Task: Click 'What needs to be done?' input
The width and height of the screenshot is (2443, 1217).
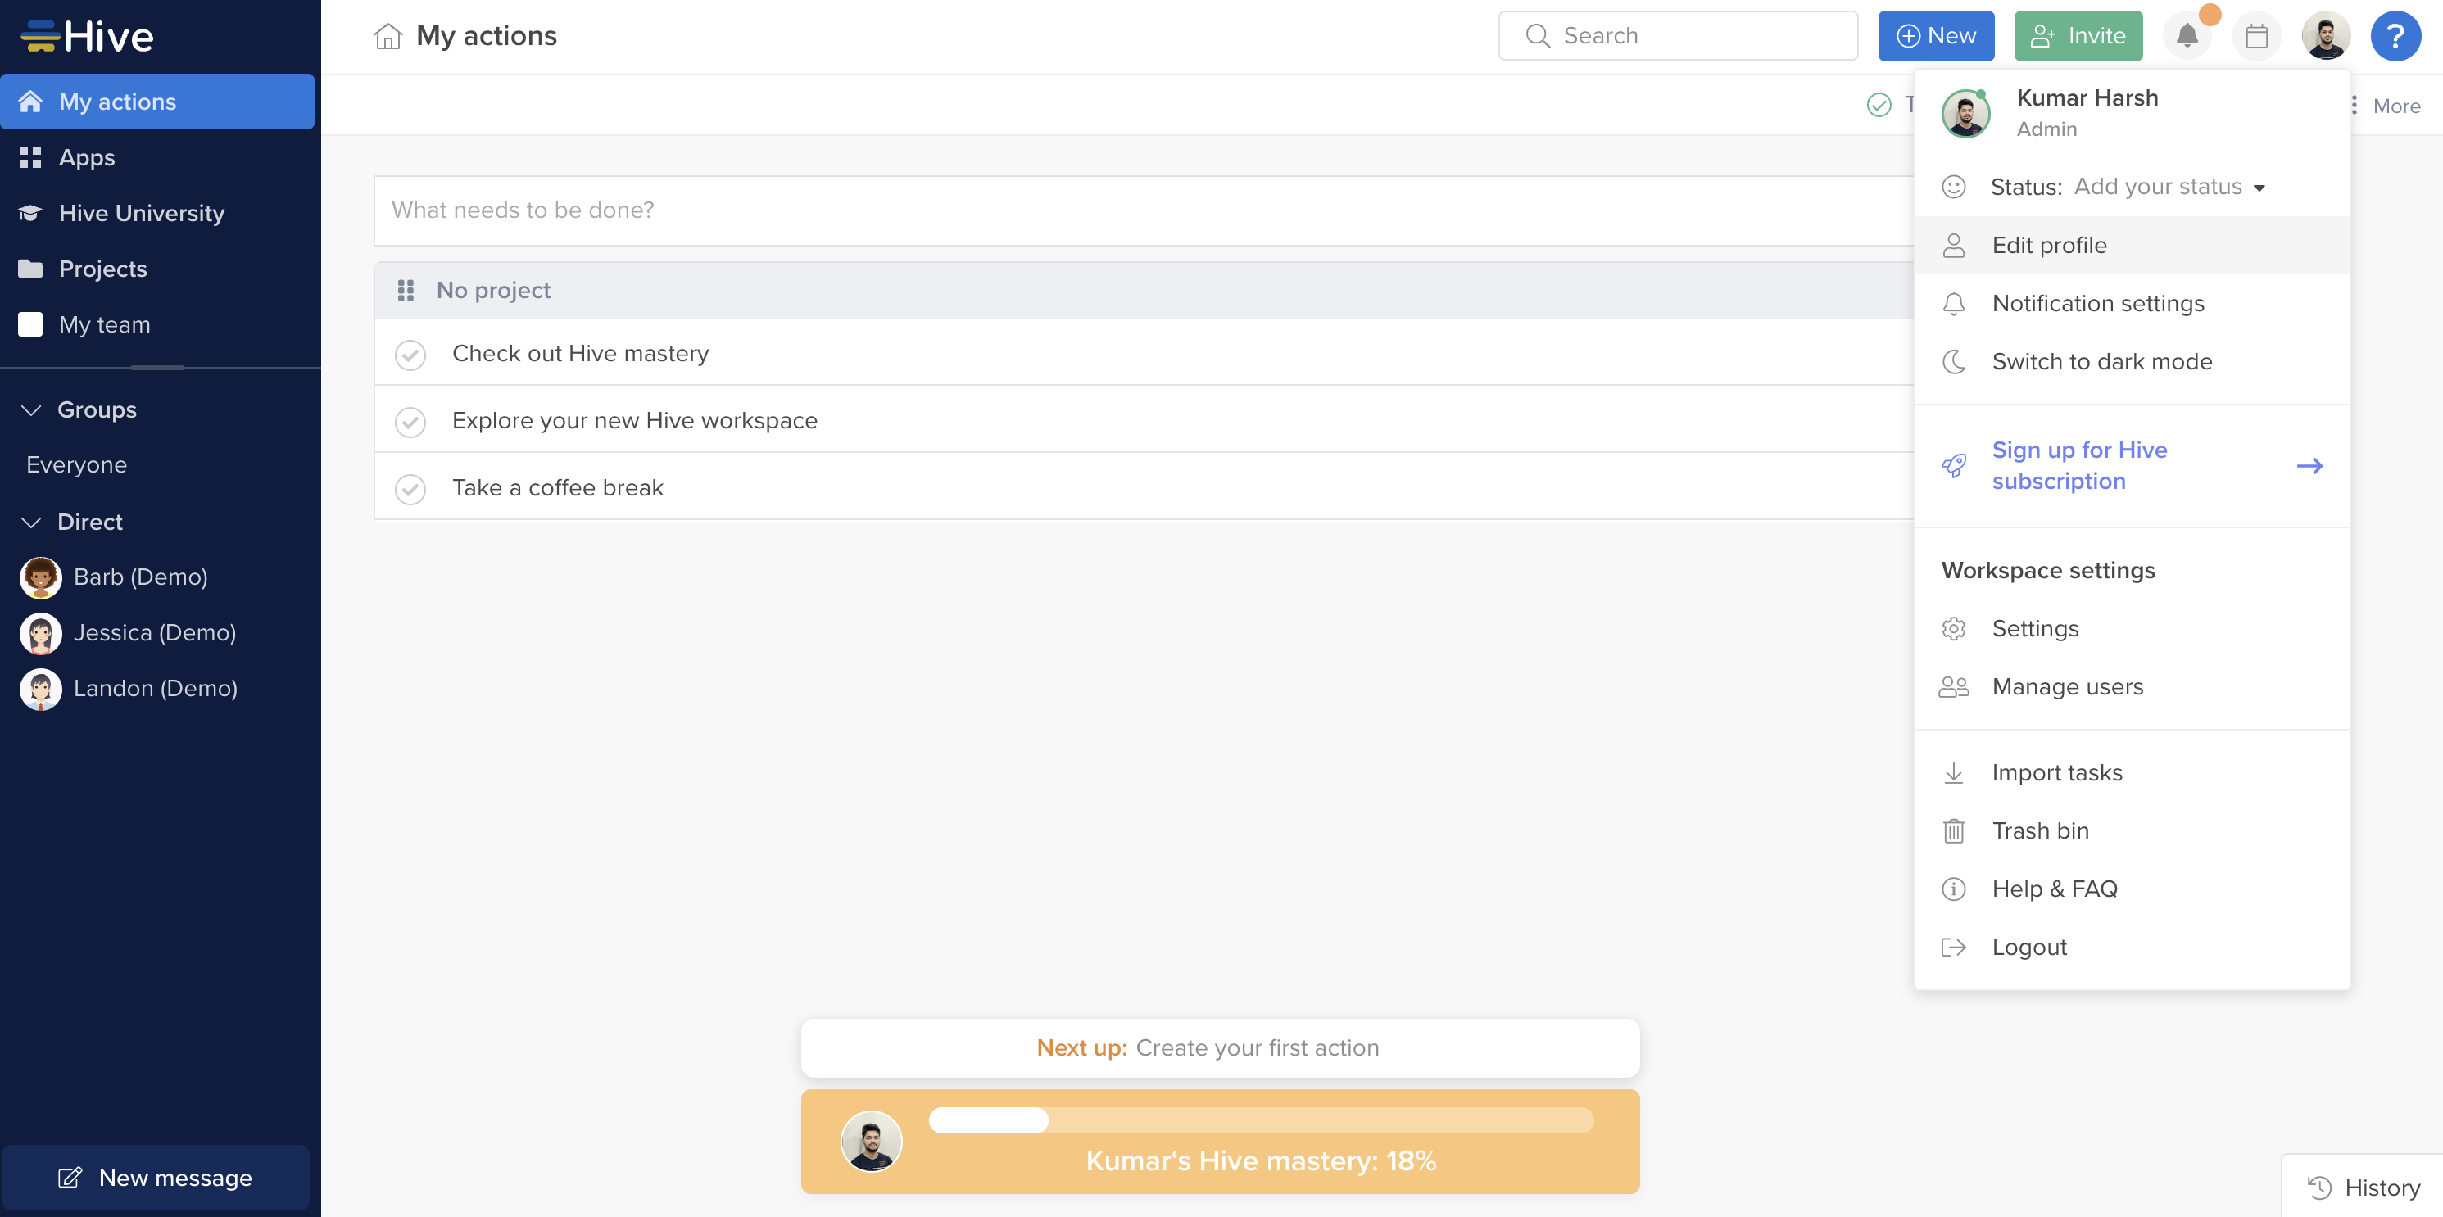Action: click(x=1143, y=210)
